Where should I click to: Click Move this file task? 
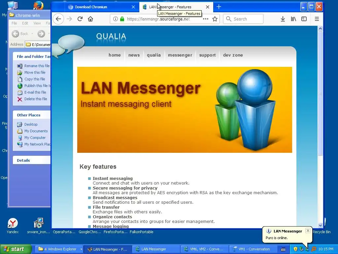(35, 72)
